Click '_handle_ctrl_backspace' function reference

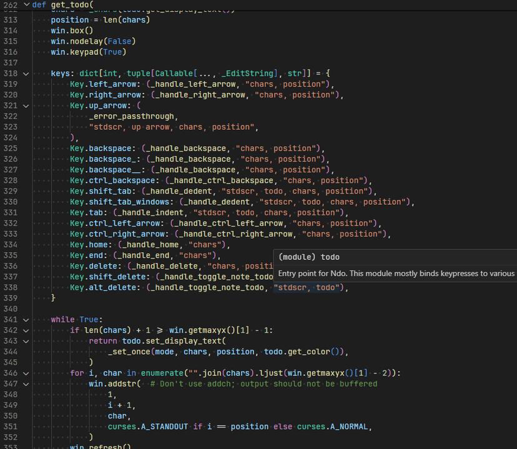point(222,180)
